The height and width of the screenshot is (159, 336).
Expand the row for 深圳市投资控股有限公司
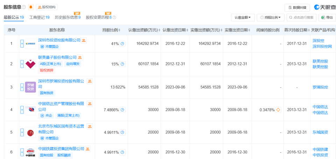coord(22,44)
